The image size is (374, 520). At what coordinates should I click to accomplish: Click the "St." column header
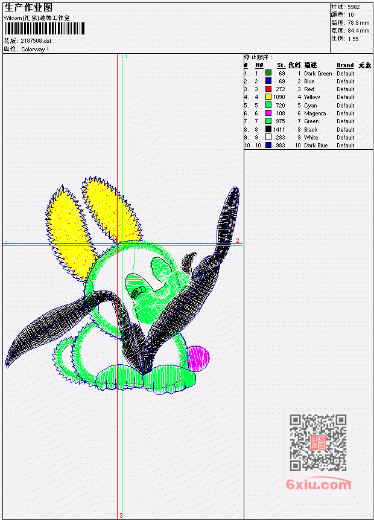[x=281, y=65]
